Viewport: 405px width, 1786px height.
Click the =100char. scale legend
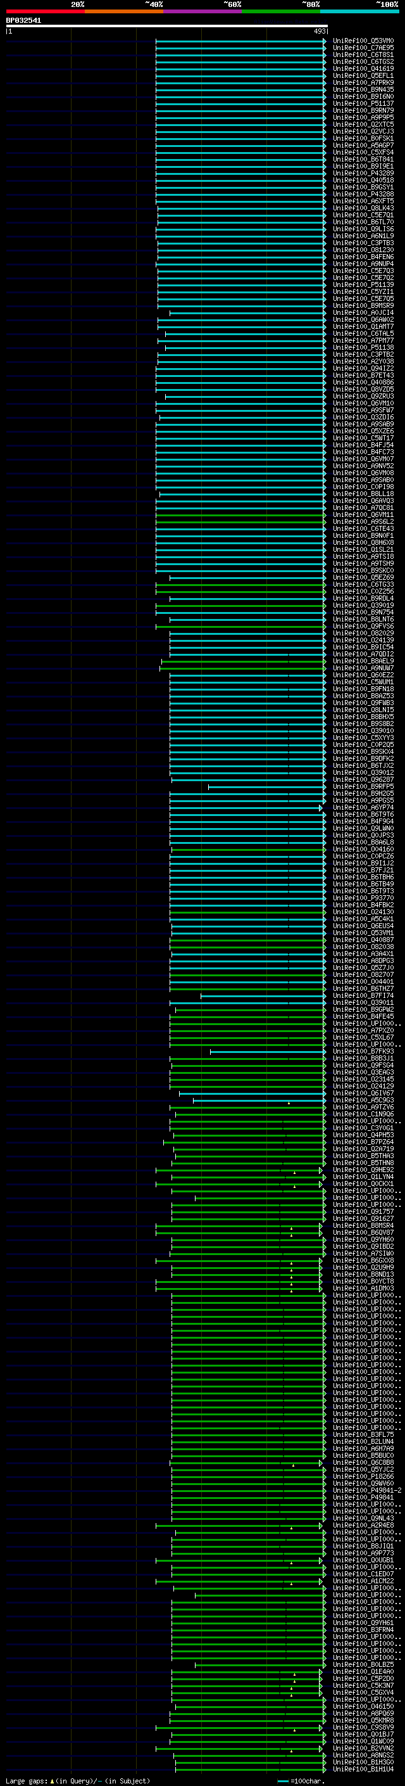301,1780
